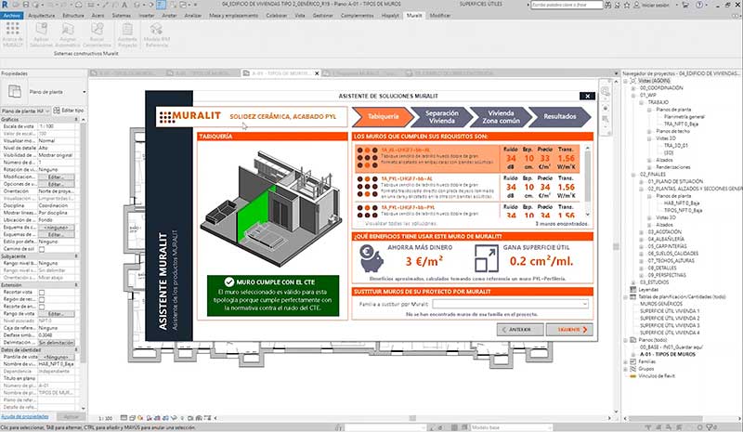Collapse the Datos de identidad section
This screenshot has width=743, height=432.
click(x=77, y=350)
